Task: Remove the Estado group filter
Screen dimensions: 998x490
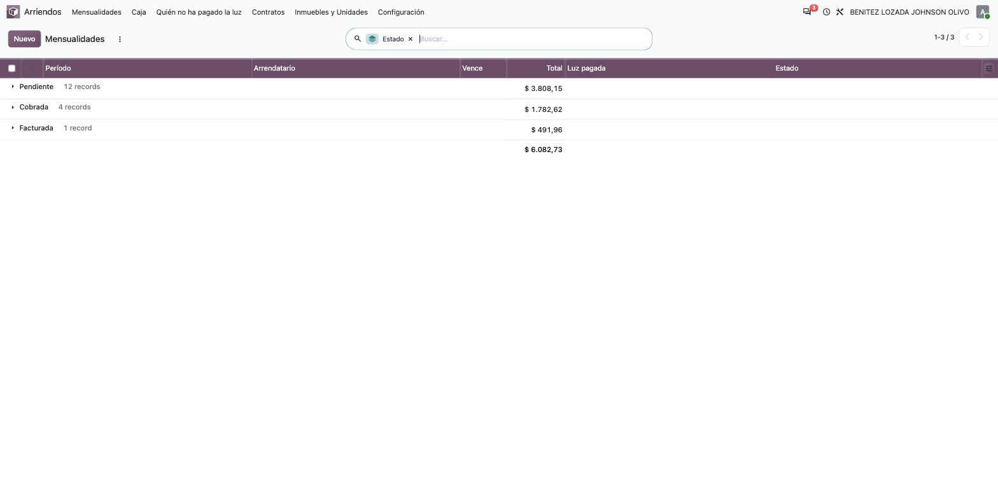Action: tap(411, 39)
